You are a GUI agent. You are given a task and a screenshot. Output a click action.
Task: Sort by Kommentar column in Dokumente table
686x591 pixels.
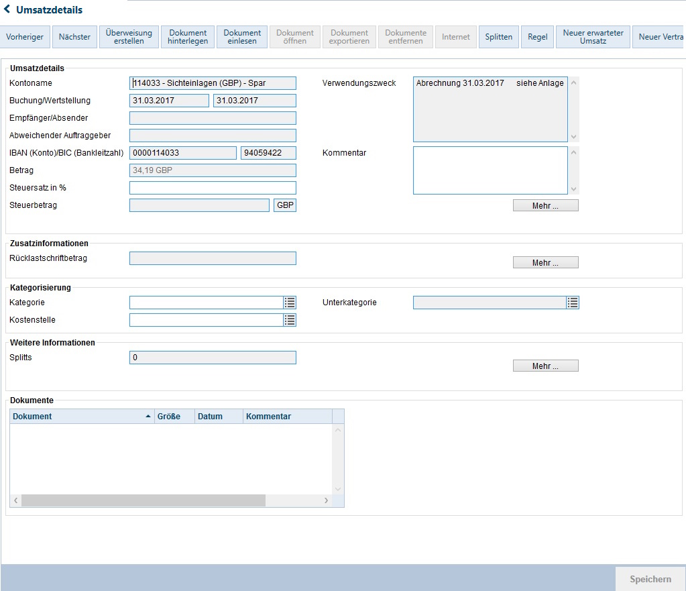coord(288,417)
